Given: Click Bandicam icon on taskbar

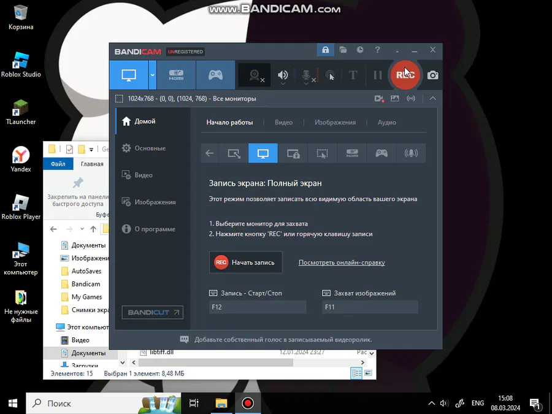Looking at the screenshot, I should [x=248, y=403].
